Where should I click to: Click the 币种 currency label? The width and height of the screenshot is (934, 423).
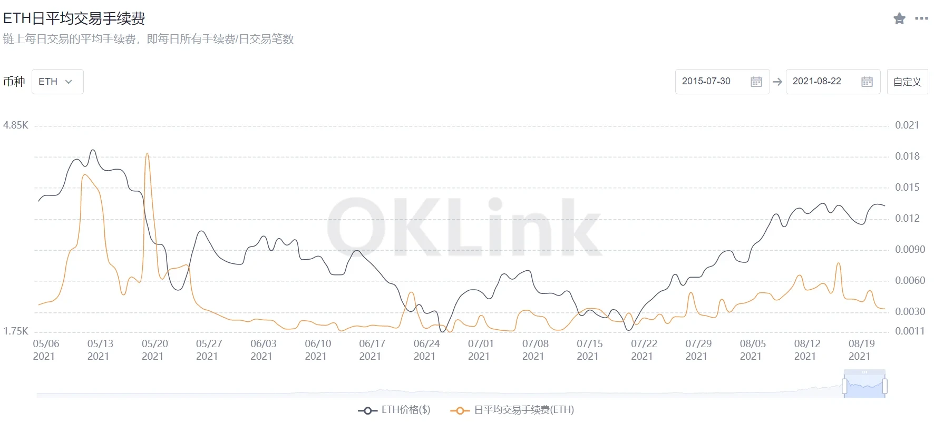pyautogui.click(x=14, y=82)
